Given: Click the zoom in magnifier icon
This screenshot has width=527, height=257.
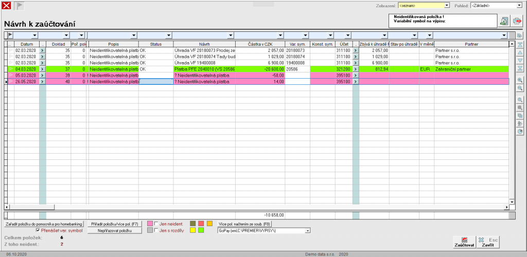Looking at the screenshot, I should 520,80.
